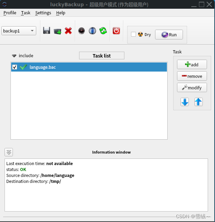The image size is (215, 222).
Task: Collapse the Information window chevron button
Action: (9, 152)
